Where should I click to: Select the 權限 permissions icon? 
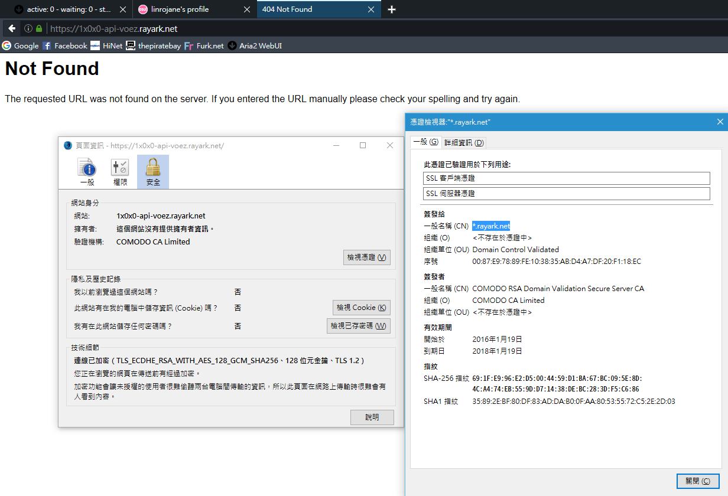pyautogui.click(x=120, y=172)
